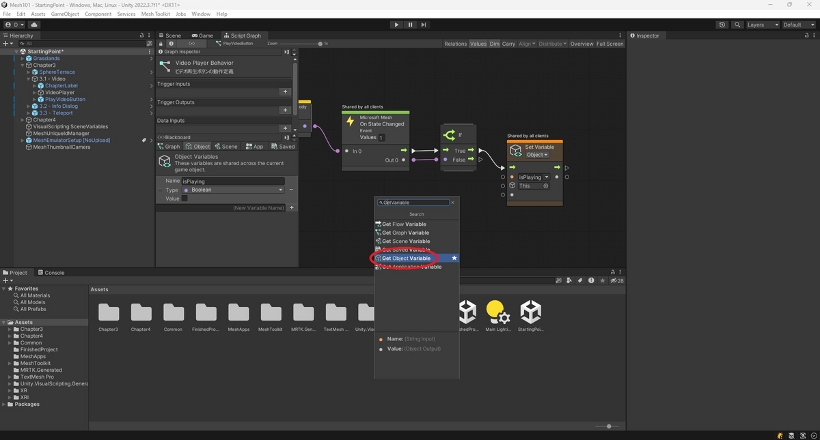Expand the Grasslands object
Image resolution: width=820 pixels, height=440 pixels.
pos(23,58)
